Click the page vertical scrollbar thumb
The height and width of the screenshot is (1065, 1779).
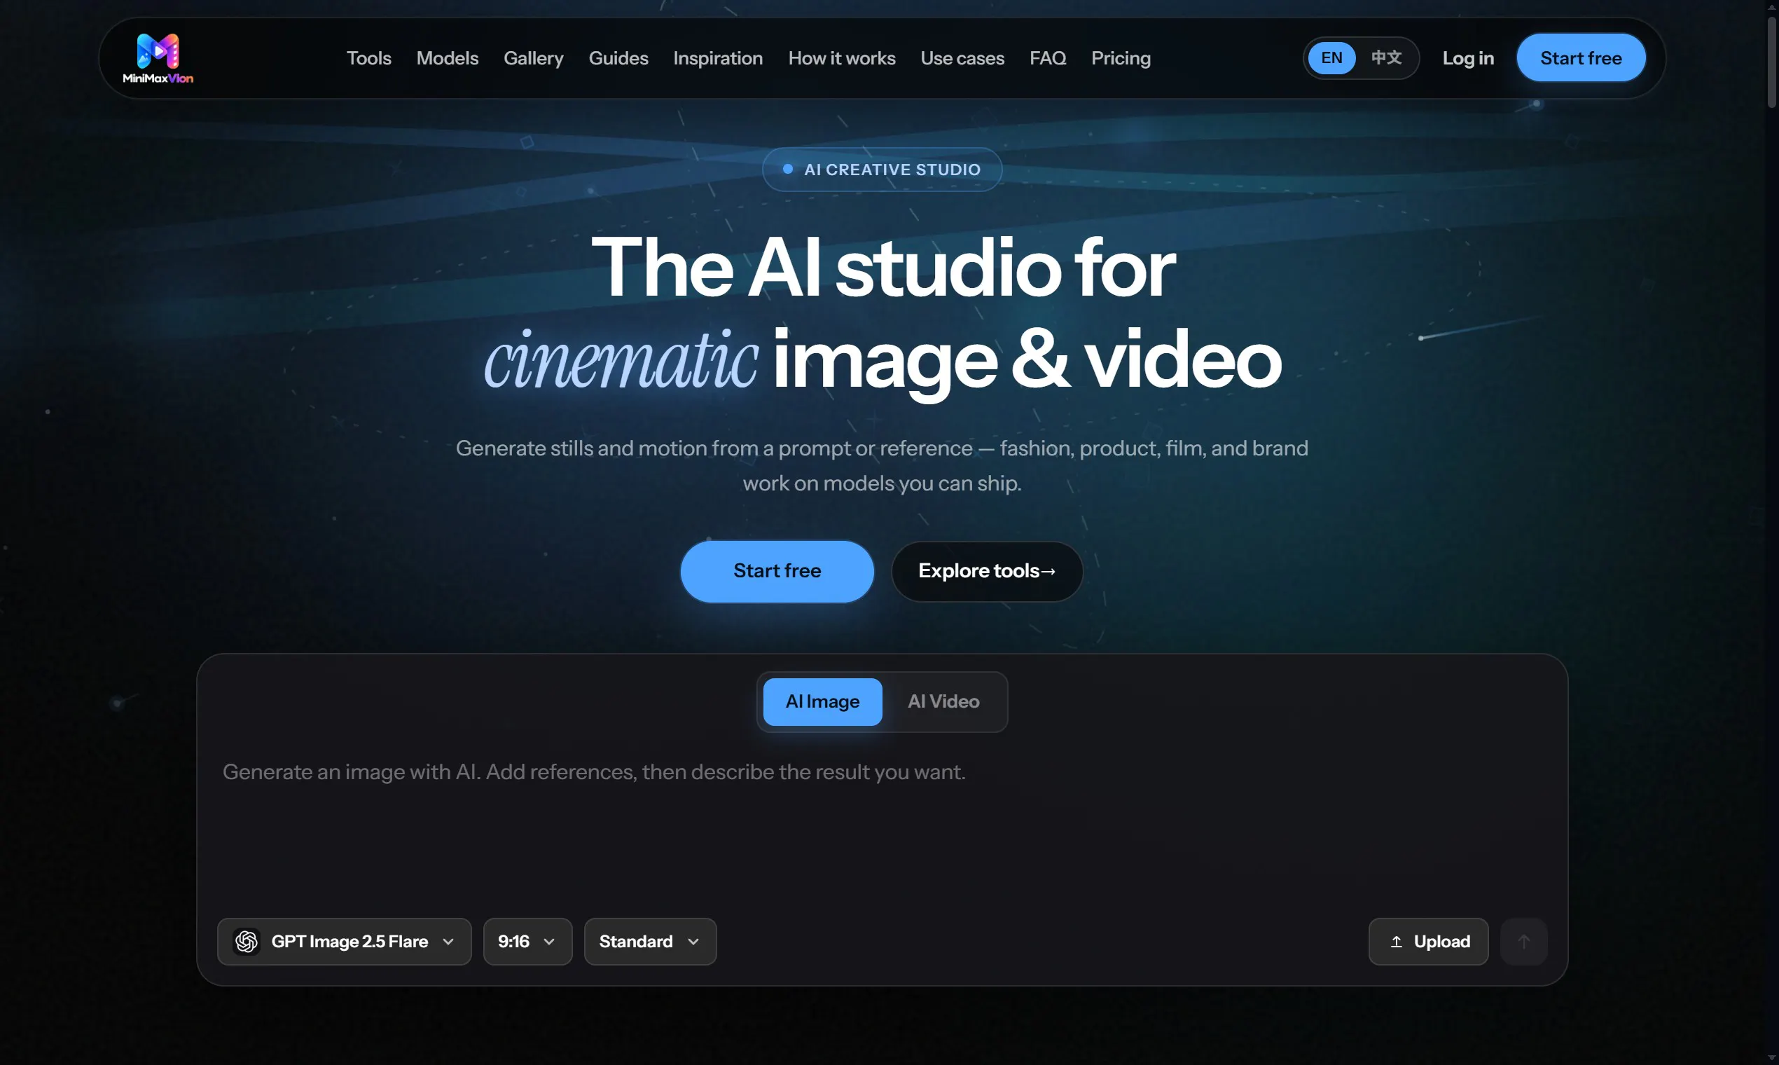[1772, 61]
